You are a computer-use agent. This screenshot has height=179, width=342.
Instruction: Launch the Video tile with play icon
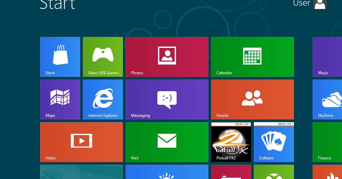81,142
